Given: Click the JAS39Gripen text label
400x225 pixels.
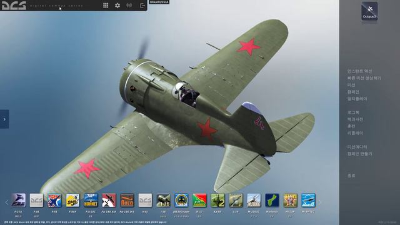Looking at the screenshot, I should click(181, 212).
